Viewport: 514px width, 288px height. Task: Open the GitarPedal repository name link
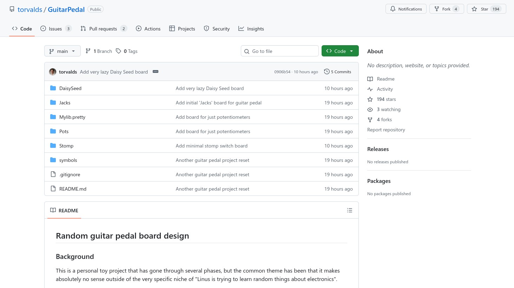click(66, 9)
